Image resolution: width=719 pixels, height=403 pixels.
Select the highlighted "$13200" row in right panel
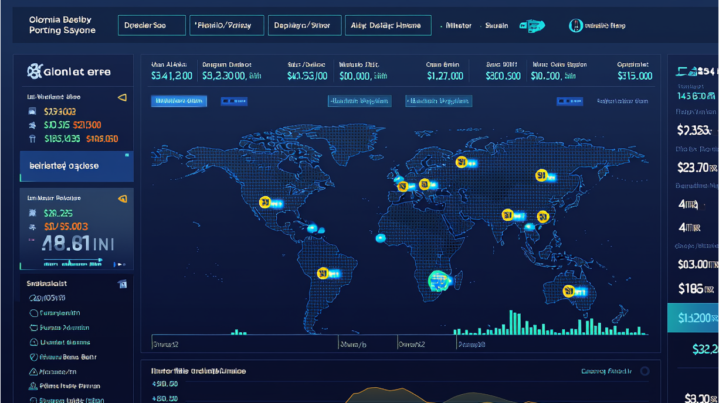point(693,318)
